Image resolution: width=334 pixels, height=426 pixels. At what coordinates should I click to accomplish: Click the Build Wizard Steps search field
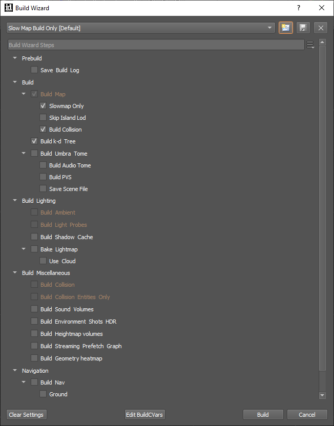pos(156,45)
